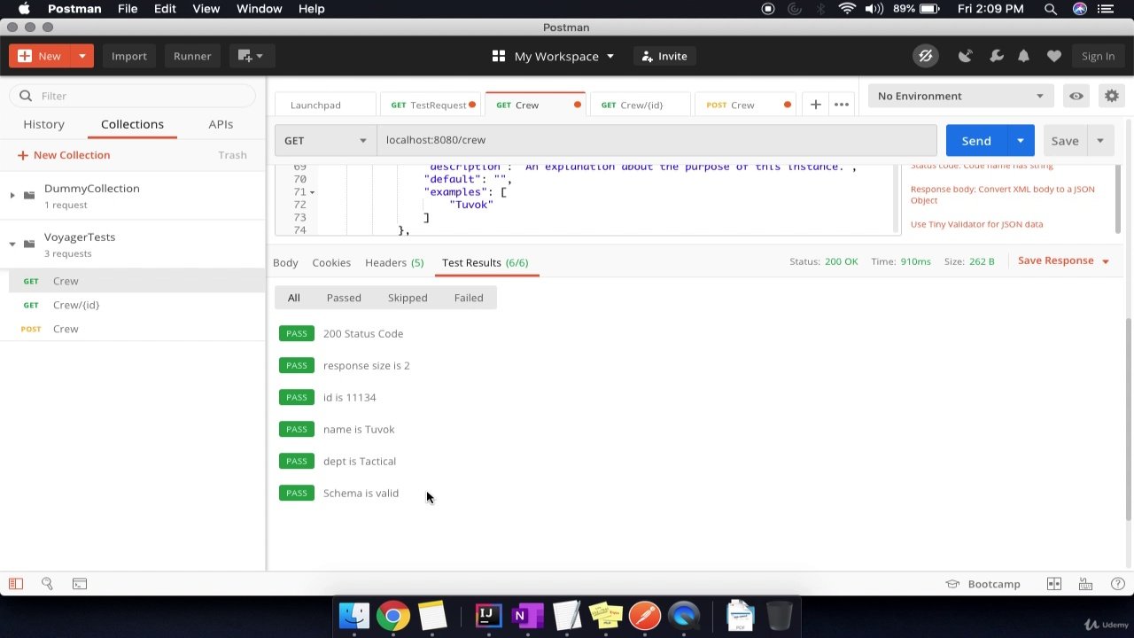
Task: Click the Import button
Action: click(x=129, y=56)
